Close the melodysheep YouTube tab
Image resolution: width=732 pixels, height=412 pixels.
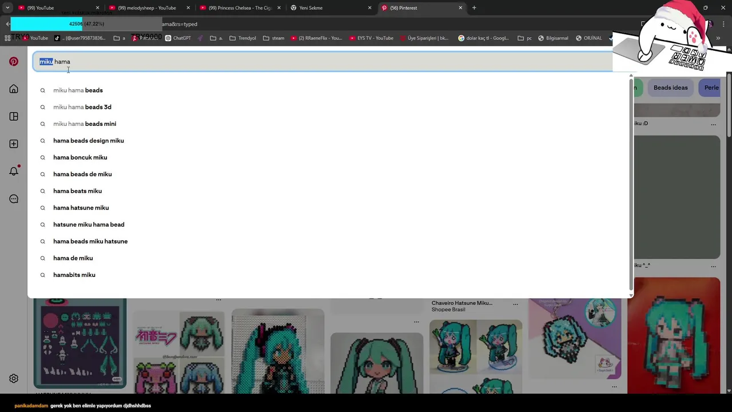pyautogui.click(x=188, y=8)
